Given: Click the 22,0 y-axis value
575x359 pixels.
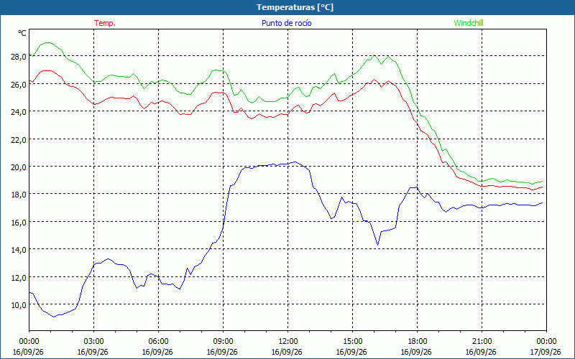Looking at the screenshot, I should coord(19,139).
